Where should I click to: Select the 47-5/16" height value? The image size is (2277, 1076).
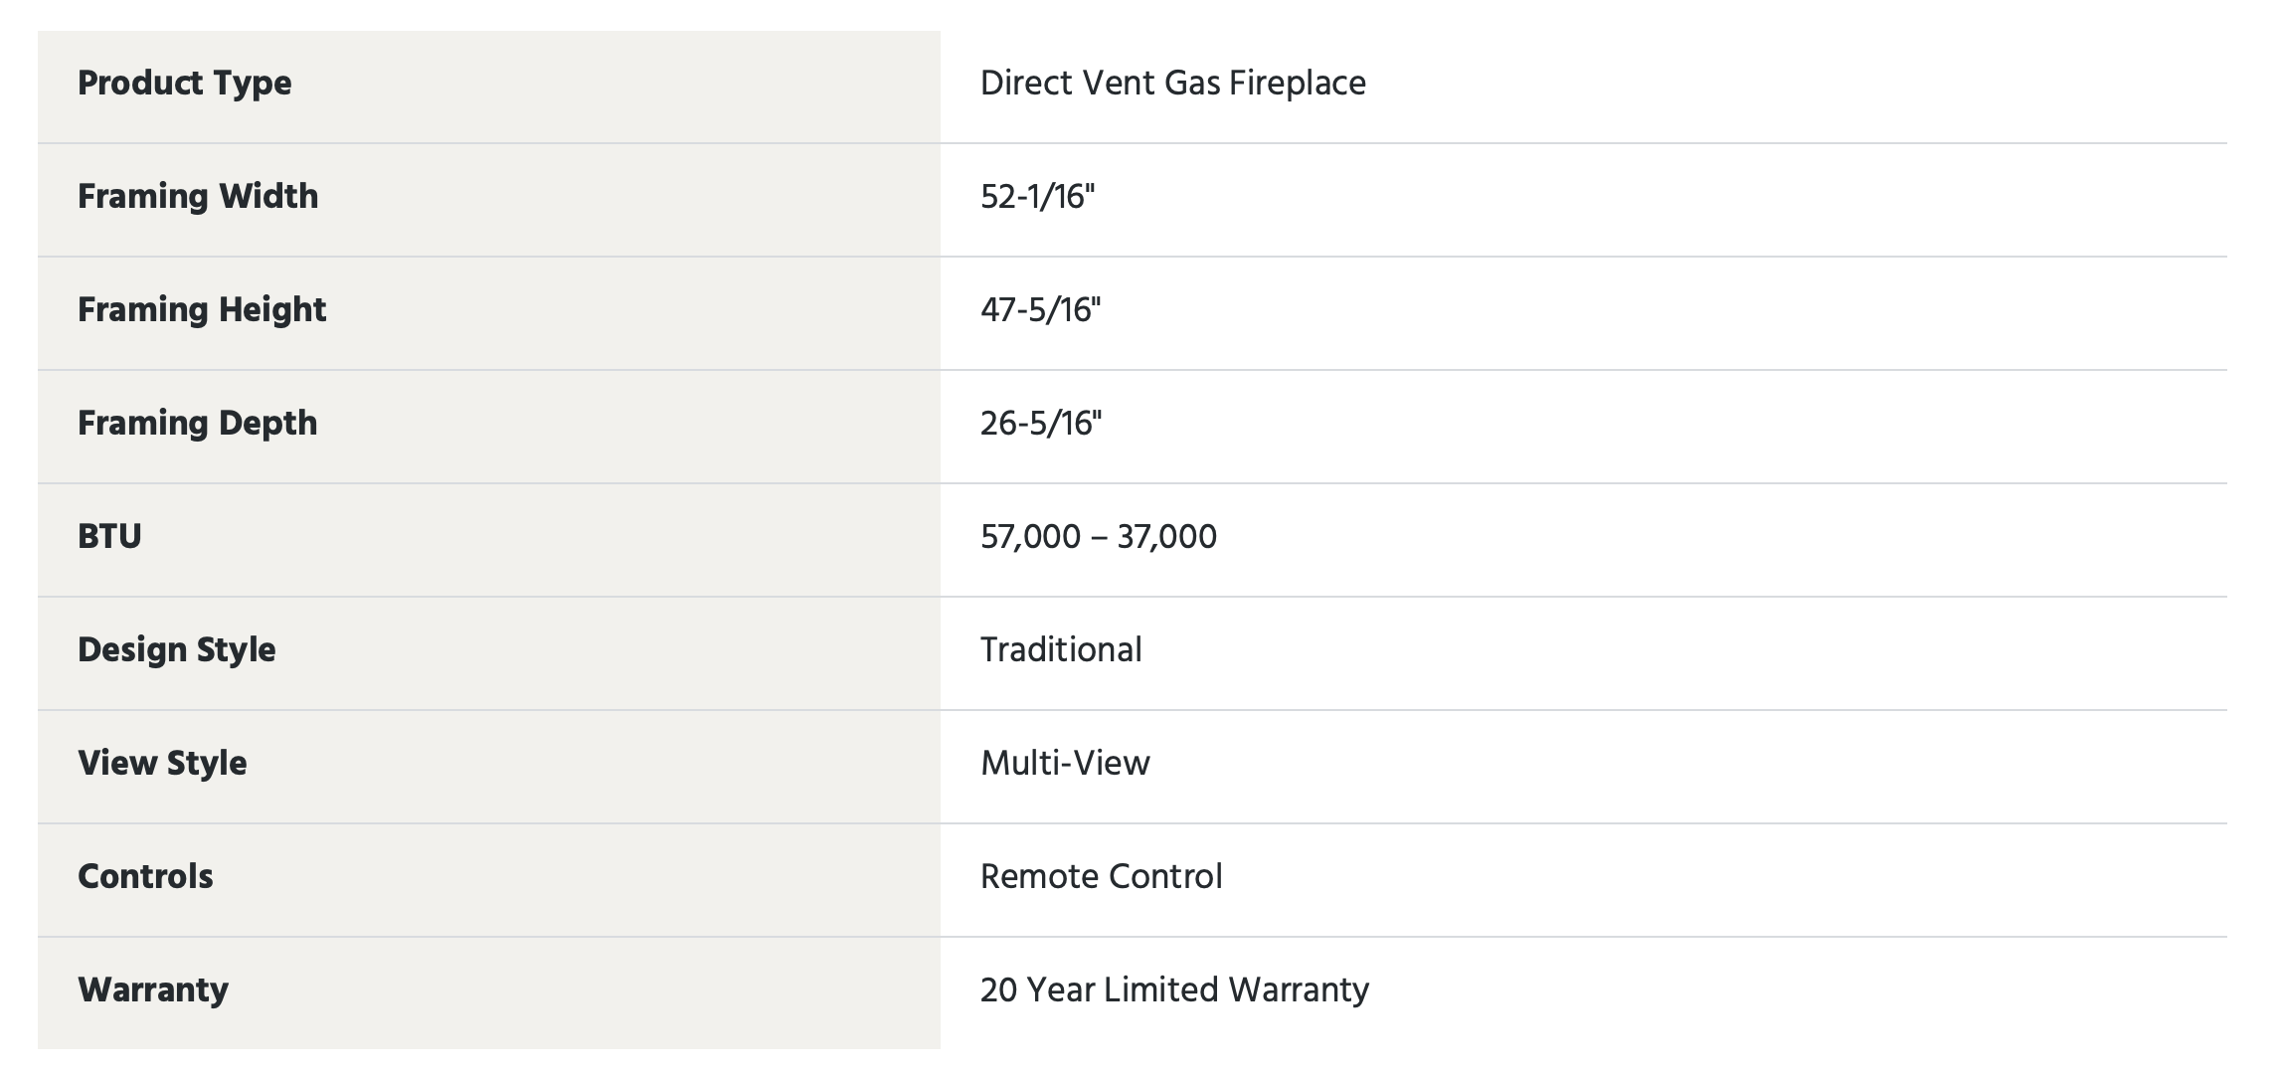pyautogui.click(x=1040, y=310)
